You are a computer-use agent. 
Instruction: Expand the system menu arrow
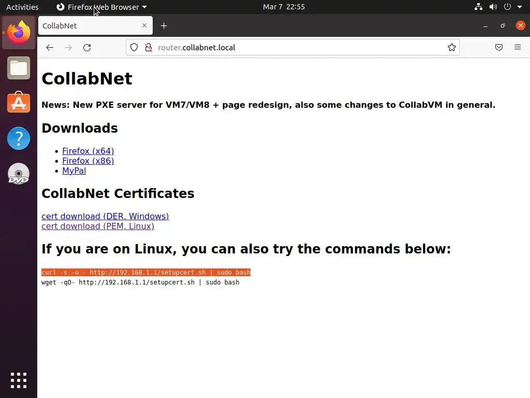point(520,7)
